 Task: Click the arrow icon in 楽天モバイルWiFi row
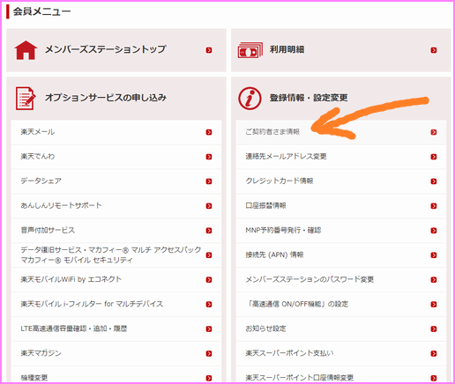click(209, 280)
